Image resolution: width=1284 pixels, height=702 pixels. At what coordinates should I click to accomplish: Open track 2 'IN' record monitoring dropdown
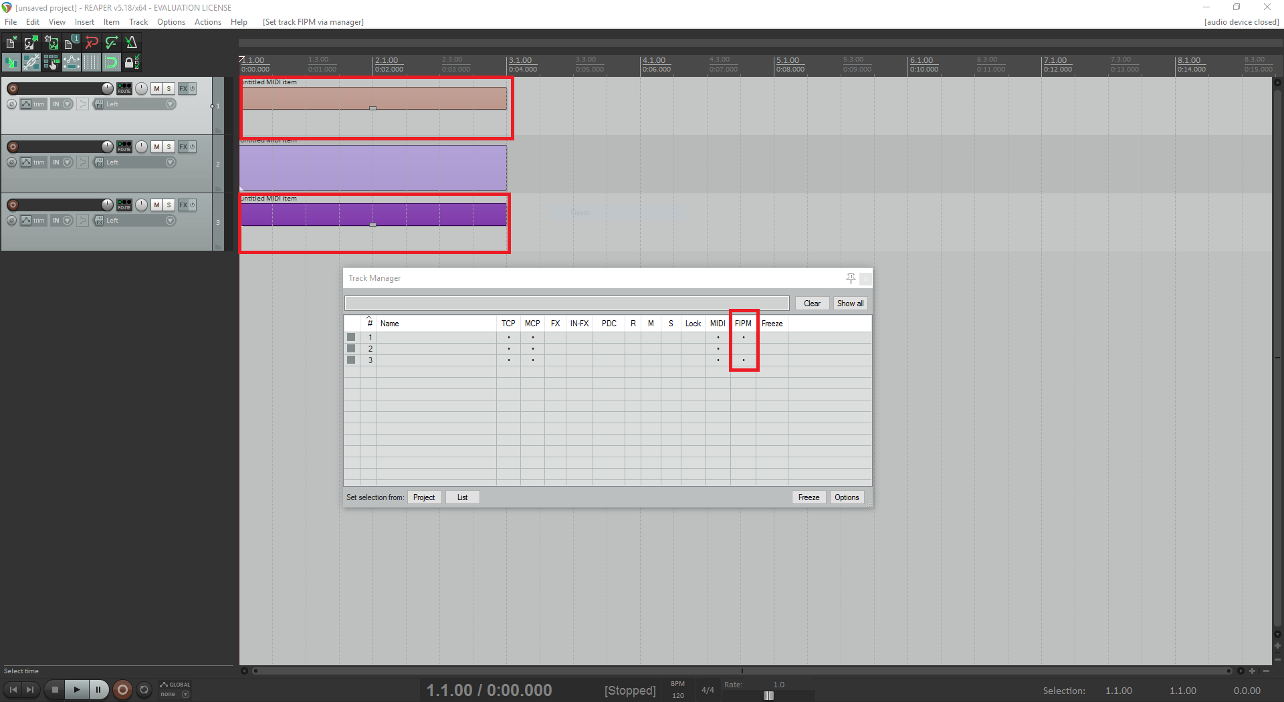67,162
